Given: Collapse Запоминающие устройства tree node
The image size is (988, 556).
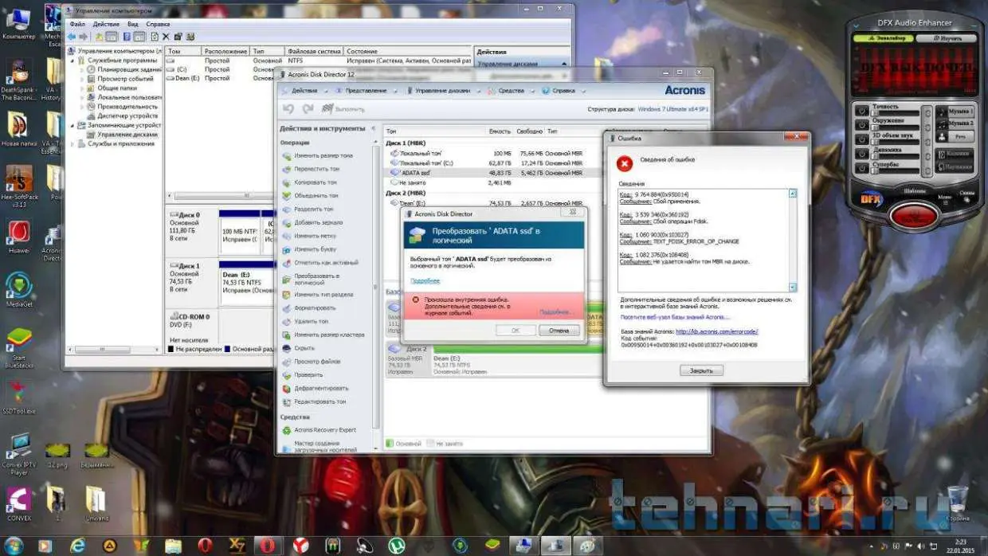Looking at the screenshot, I should point(72,125).
